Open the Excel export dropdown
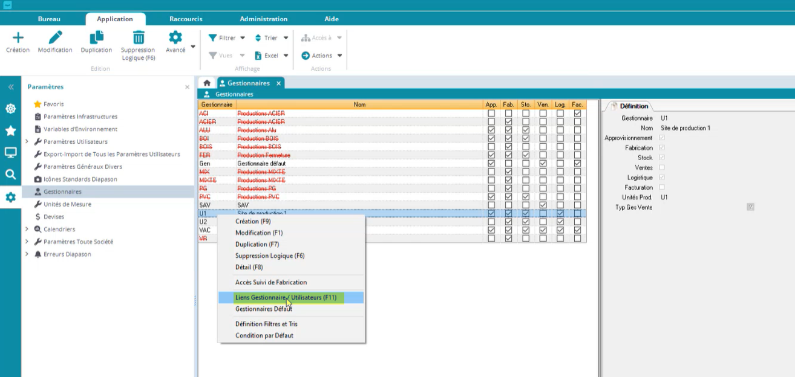795x377 pixels. coord(272,56)
